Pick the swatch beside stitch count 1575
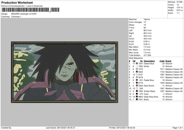184x130 pixels. coord(137,69)
